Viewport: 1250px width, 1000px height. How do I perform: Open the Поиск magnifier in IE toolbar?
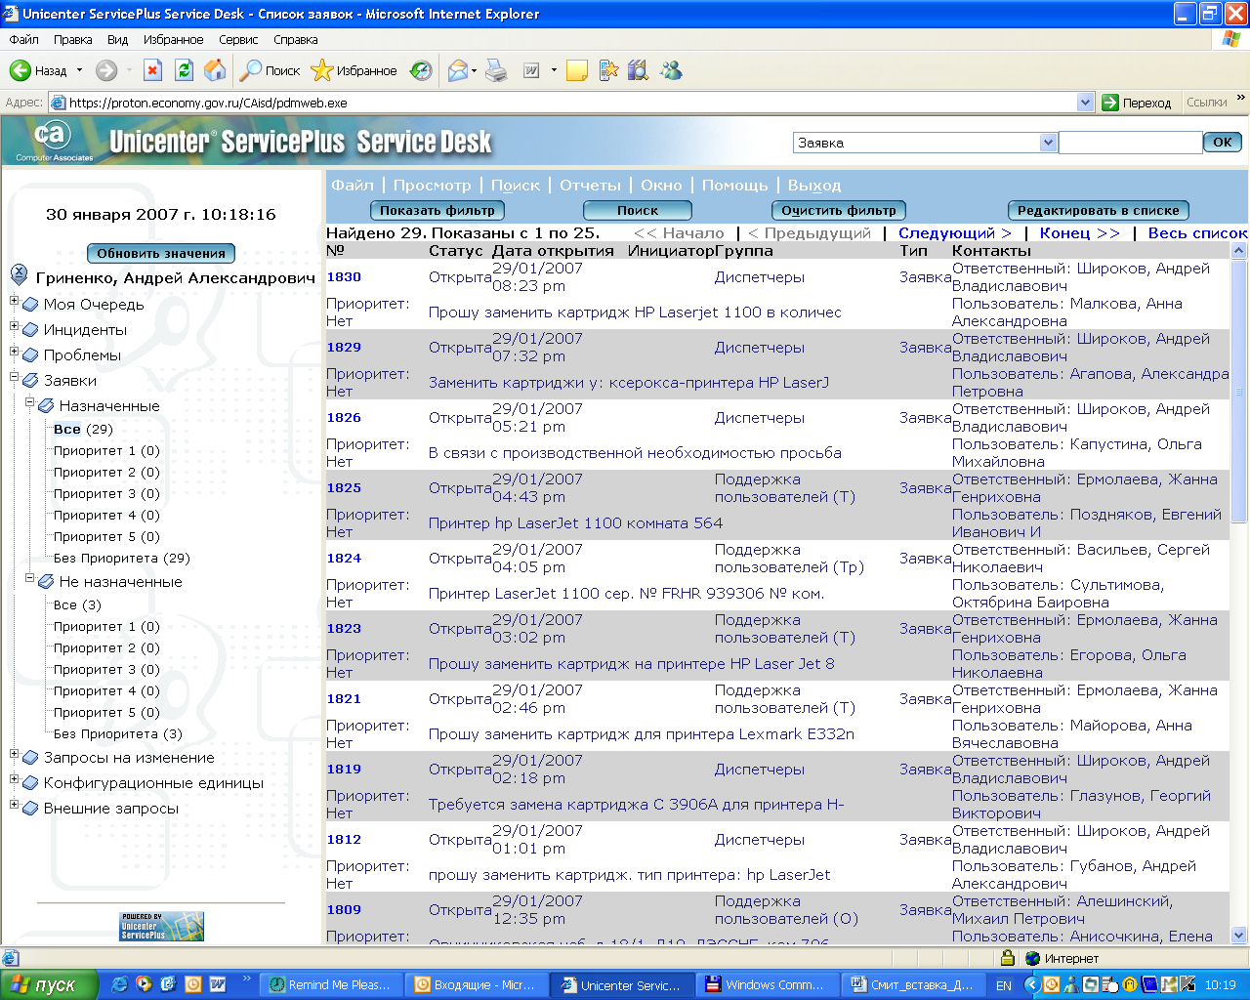[271, 70]
